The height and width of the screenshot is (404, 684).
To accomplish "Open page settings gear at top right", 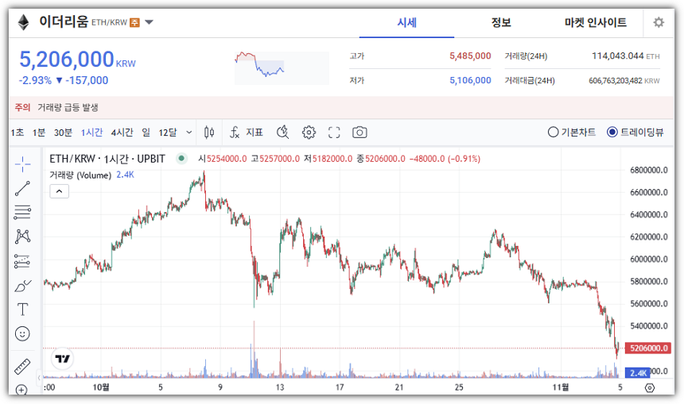I will click(x=659, y=22).
